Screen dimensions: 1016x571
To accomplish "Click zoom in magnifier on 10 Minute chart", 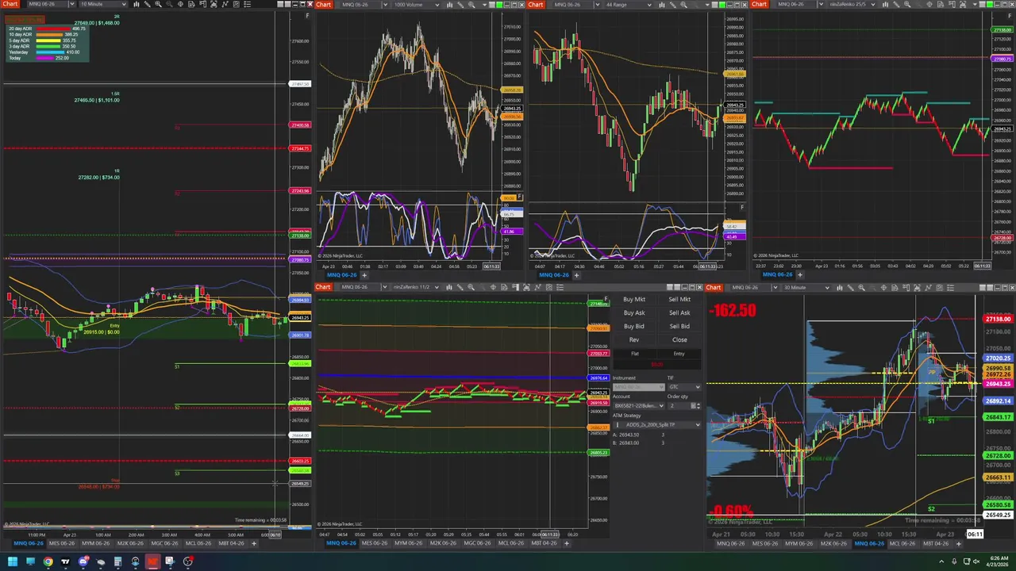I will (158, 5).
